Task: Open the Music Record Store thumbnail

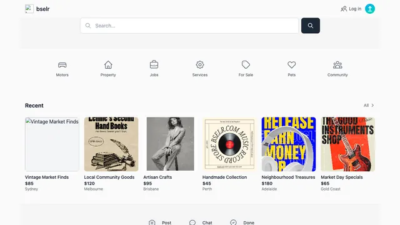Action: coord(229,144)
